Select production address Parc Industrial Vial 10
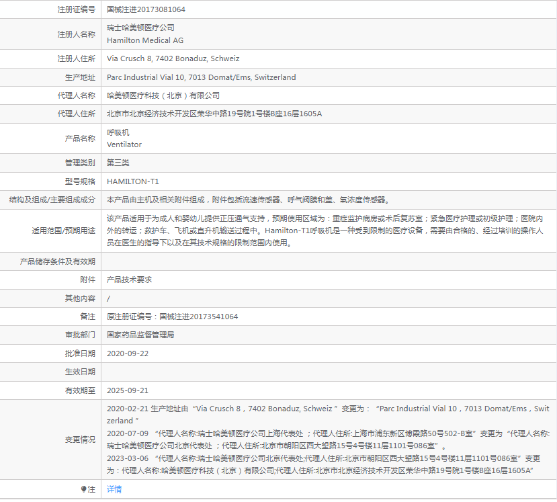 point(146,77)
